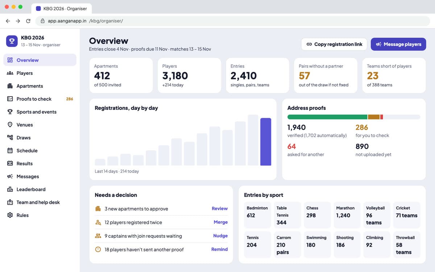Click the Draws bracket icon
This screenshot has height=272, width=435.
[10, 137]
